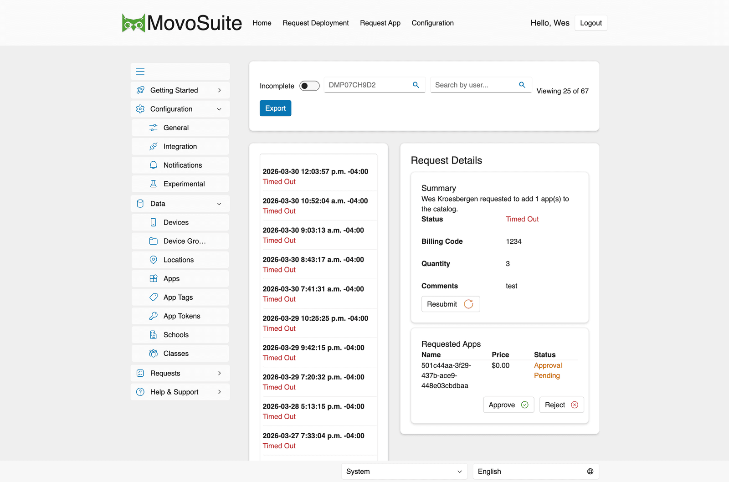
Task: Click the Devices phone icon
Action: [154, 222]
